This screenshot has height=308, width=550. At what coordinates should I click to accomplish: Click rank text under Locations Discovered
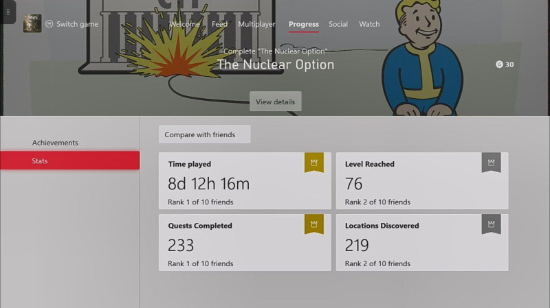click(377, 263)
